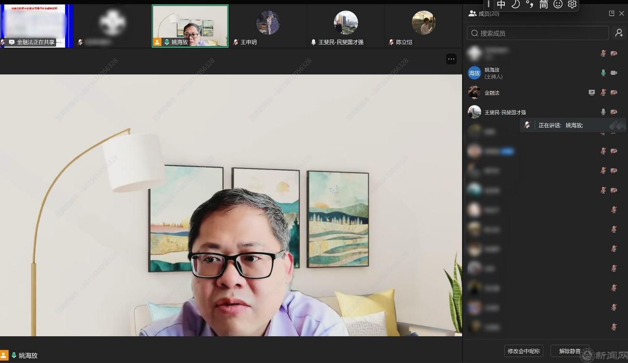Viewport: 628px width, 363px height.
Task: Click the 搜索成员 search field
Action: [538, 33]
